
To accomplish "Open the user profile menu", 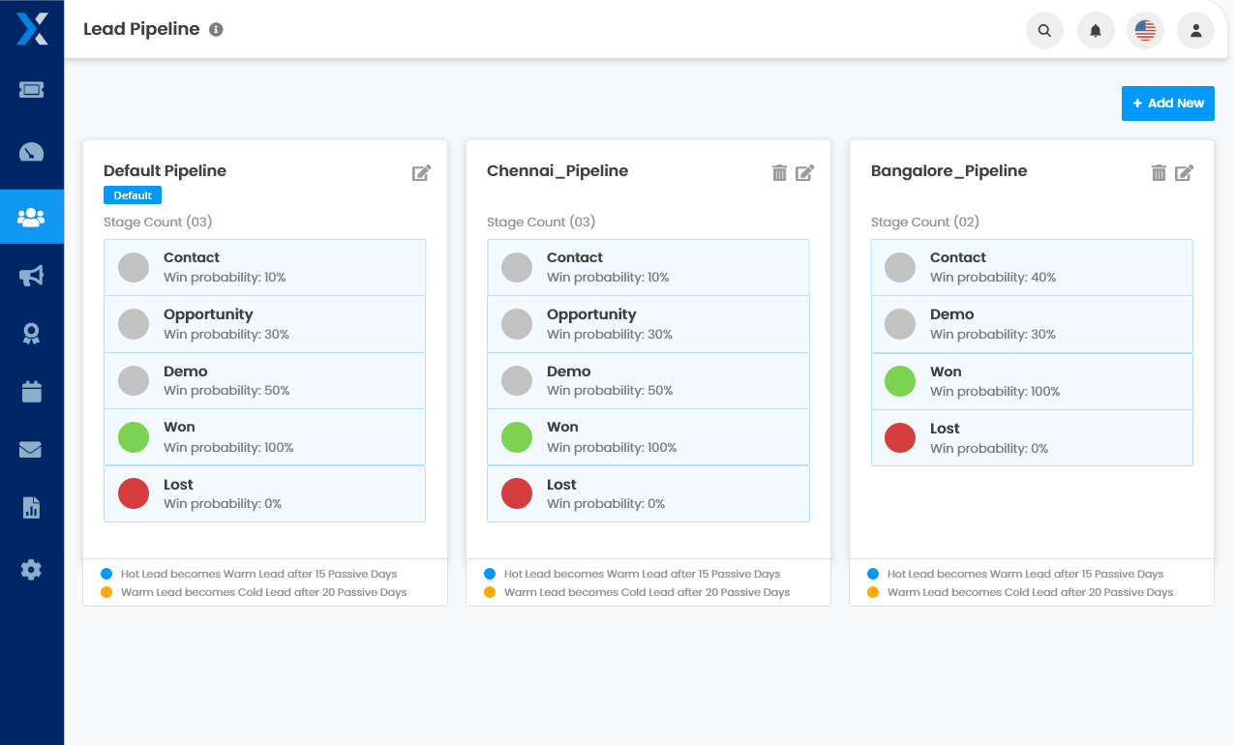I will pos(1196,30).
